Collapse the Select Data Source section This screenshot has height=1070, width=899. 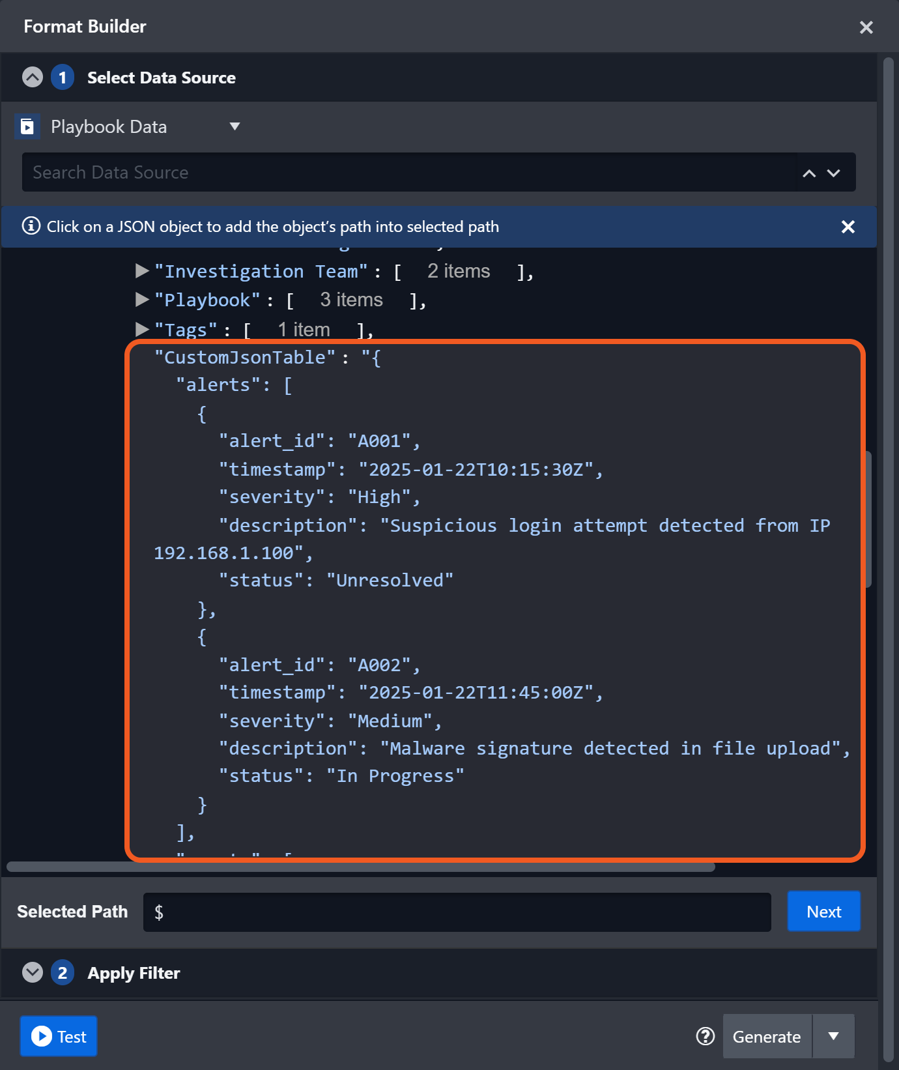point(33,78)
